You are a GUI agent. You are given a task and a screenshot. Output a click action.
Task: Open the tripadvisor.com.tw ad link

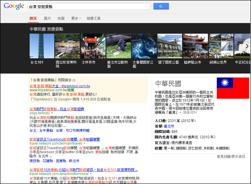60,86
